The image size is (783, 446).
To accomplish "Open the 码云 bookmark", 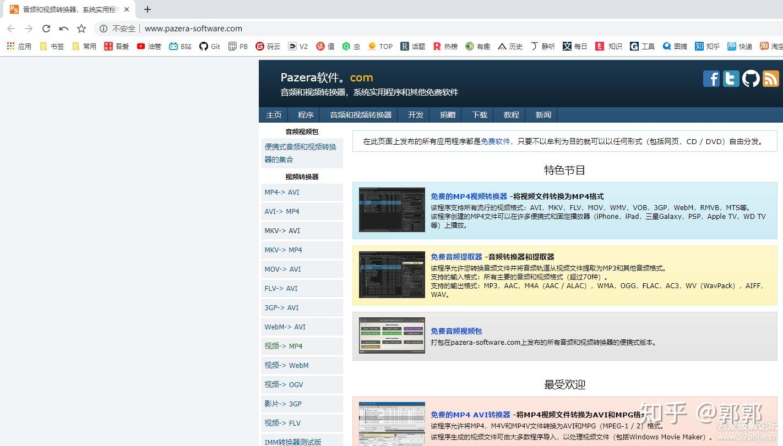I will 268,46.
